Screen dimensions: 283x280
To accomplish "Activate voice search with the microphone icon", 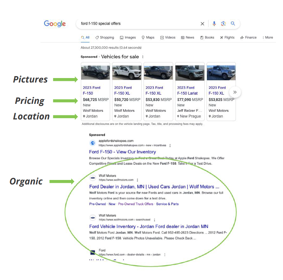I will click(x=214, y=24).
